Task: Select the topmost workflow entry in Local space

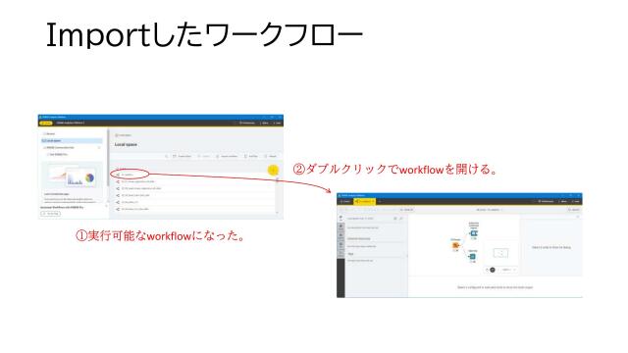Action: tap(194, 175)
